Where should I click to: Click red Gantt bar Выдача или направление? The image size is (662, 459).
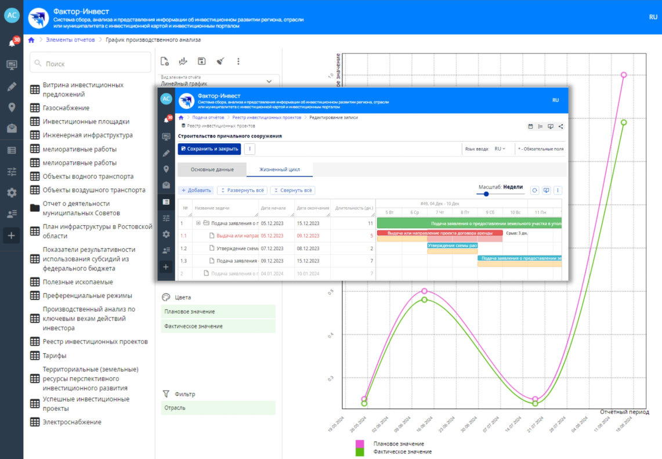tap(440, 233)
